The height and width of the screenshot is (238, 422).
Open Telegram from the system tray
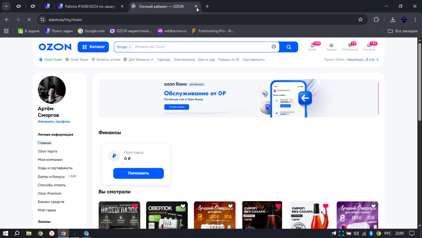click(334, 233)
